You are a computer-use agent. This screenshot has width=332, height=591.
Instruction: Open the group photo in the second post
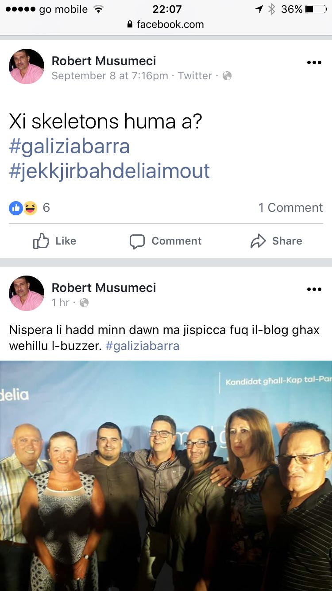[x=166, y=476]
